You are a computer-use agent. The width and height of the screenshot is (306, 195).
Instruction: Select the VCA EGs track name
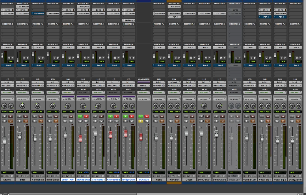[144, 179]
